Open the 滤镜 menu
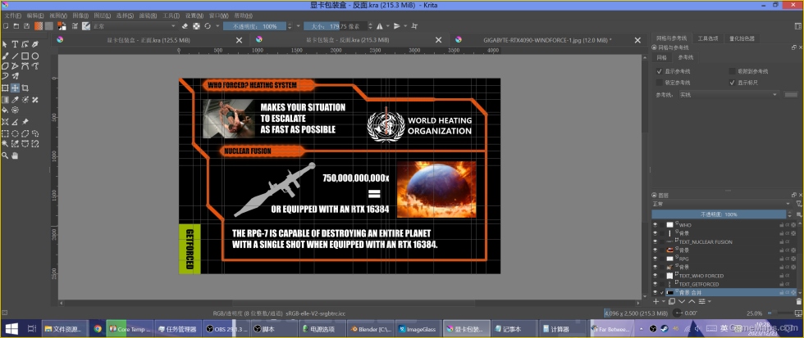 [x=148, y=16]
